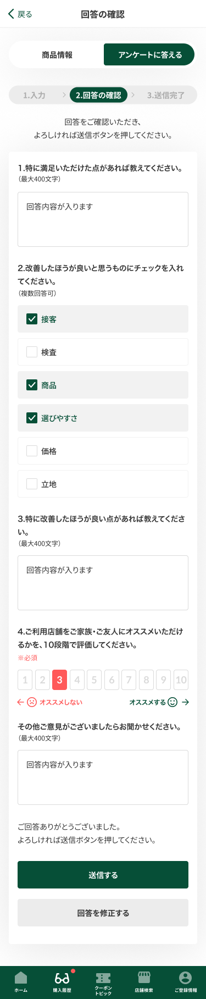Viewport: 206px width, 999px height.
Task: Check the 価格 checkbox
Action: (32, 451)
